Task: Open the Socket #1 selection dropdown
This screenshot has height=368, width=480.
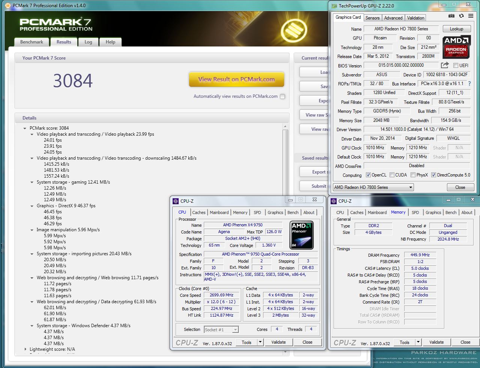Action: tap(221, 330)
